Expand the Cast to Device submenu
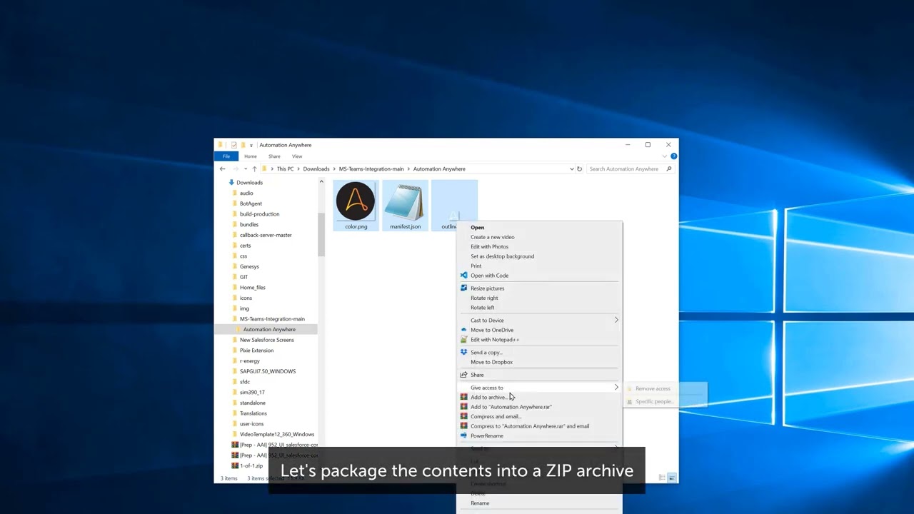The height and width of the screenshot is (514, 914). tap(616, 321)
